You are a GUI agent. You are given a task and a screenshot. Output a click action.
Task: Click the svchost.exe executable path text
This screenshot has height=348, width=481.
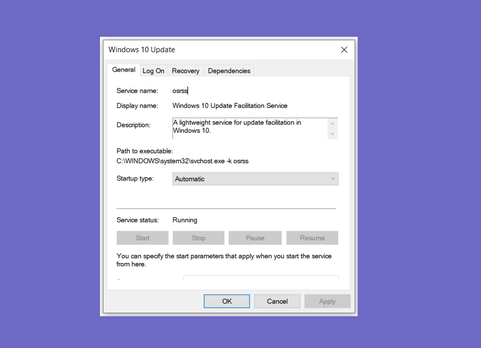coord(183,161)
